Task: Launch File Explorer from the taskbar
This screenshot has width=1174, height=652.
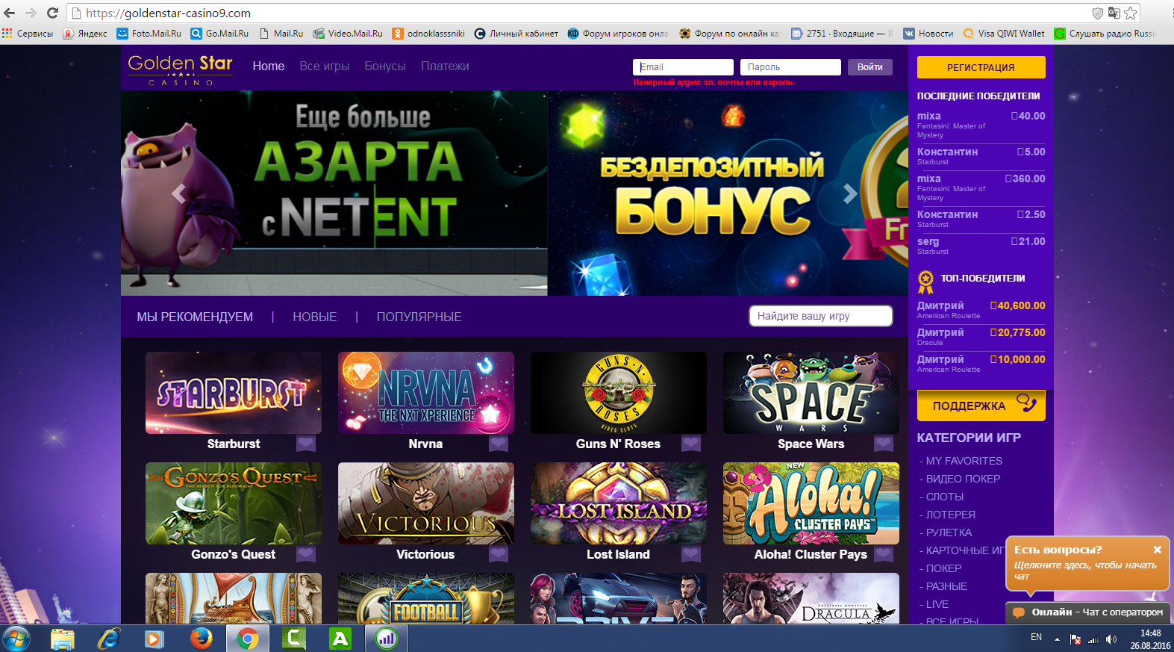Action: [63, 639]
